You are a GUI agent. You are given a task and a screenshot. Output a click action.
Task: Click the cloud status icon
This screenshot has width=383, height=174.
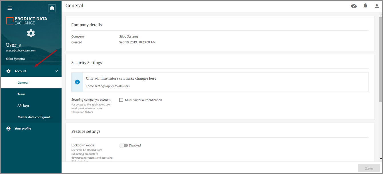click(x=354, y=6)
